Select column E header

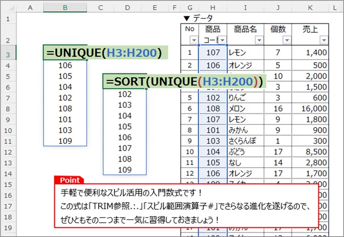pyautogui.click(x=155, y=8)
